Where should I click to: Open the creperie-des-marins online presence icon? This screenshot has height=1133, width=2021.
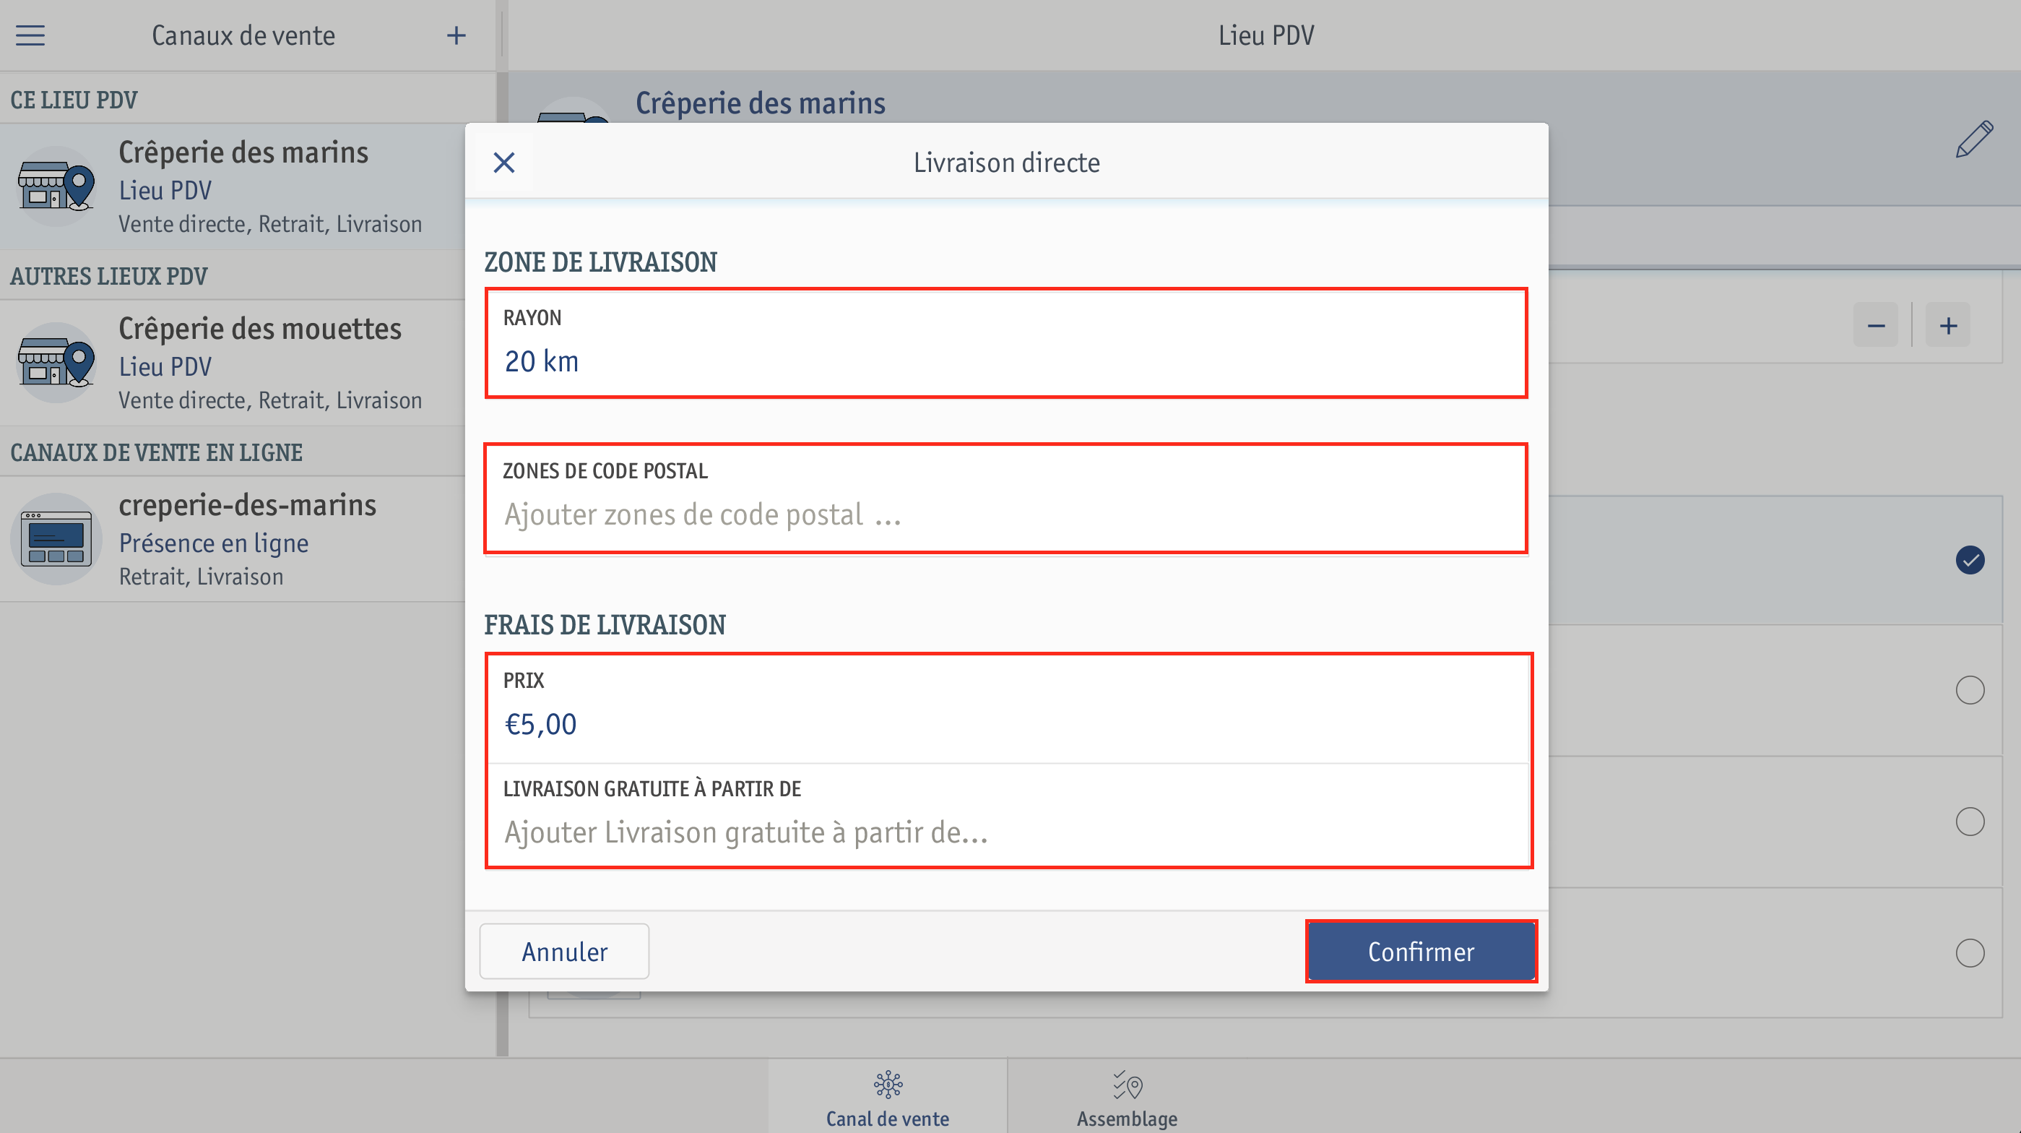[56, 539]
